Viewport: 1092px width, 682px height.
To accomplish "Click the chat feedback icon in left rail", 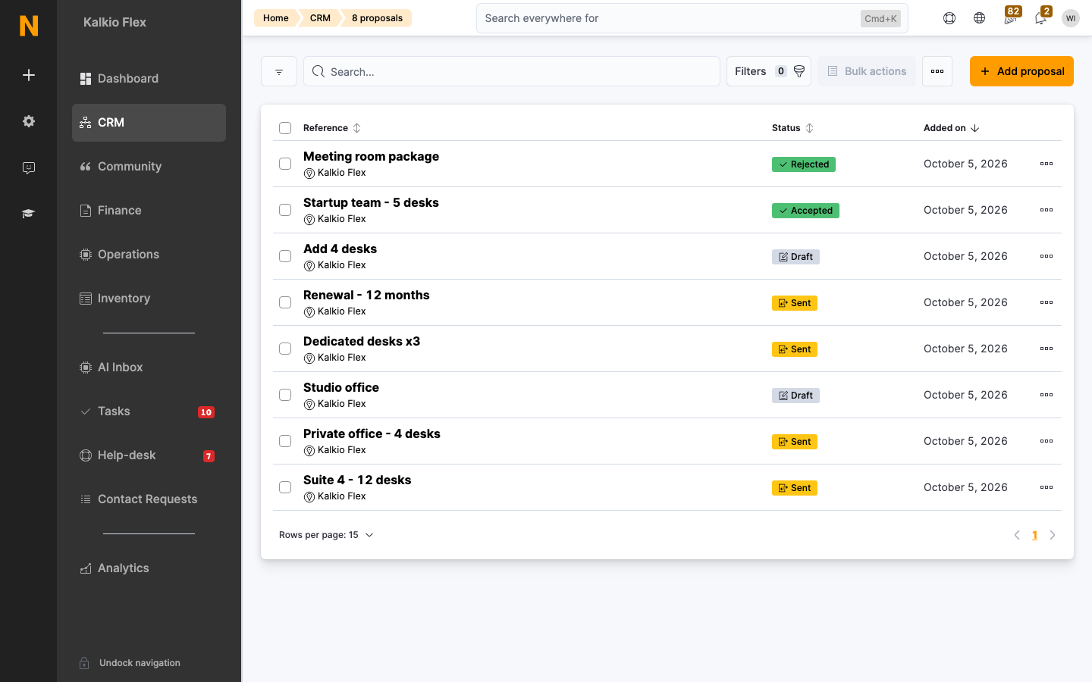I will coord(29,167).
